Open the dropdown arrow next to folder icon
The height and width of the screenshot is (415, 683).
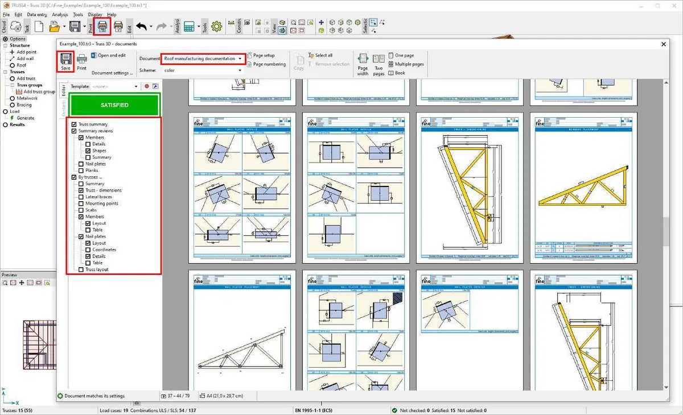[x=64, y=27]
